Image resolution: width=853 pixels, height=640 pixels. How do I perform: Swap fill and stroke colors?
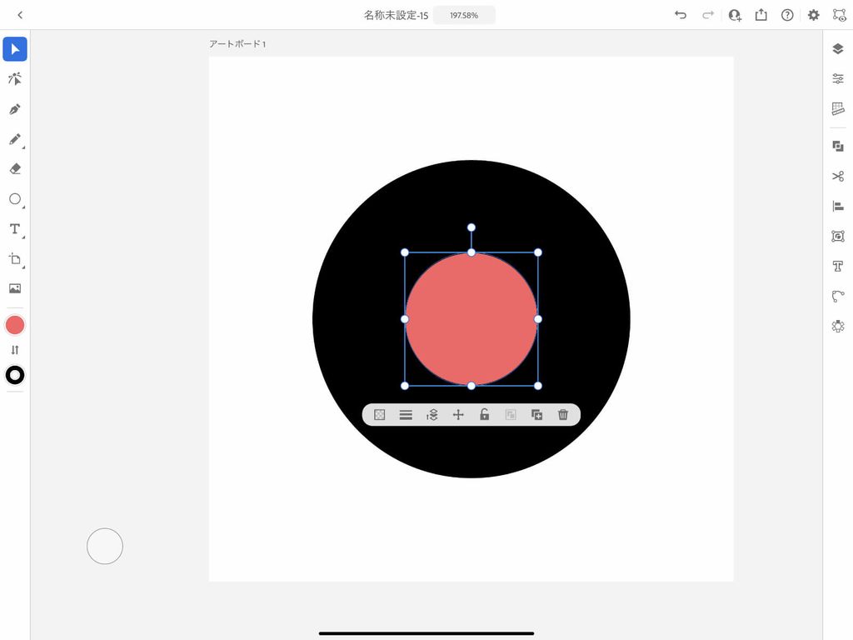click(x=15, y=350)
